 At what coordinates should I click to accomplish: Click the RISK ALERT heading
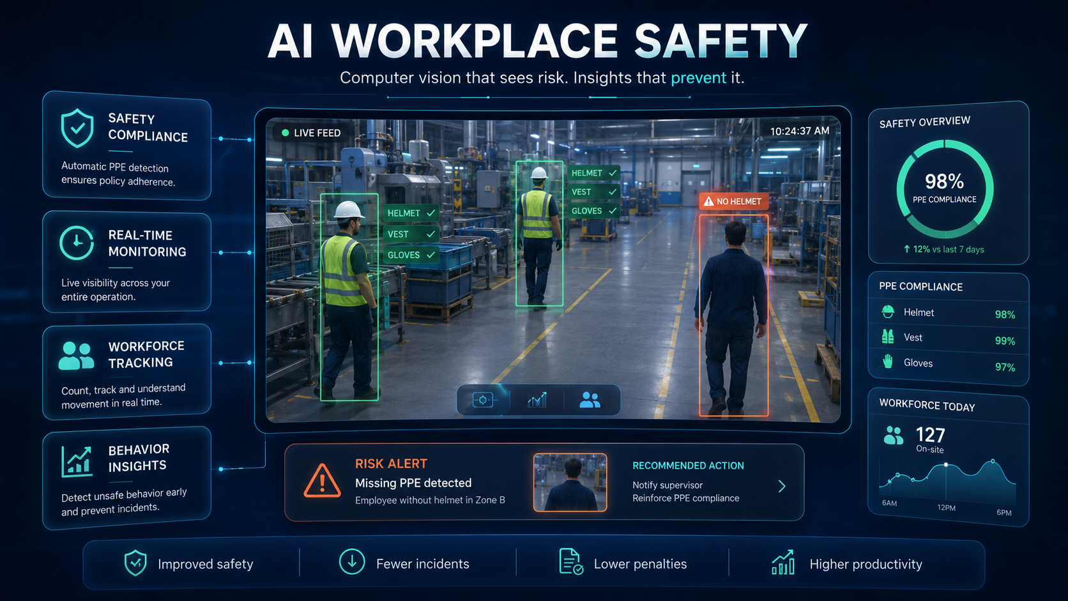[x=391, y=464]
